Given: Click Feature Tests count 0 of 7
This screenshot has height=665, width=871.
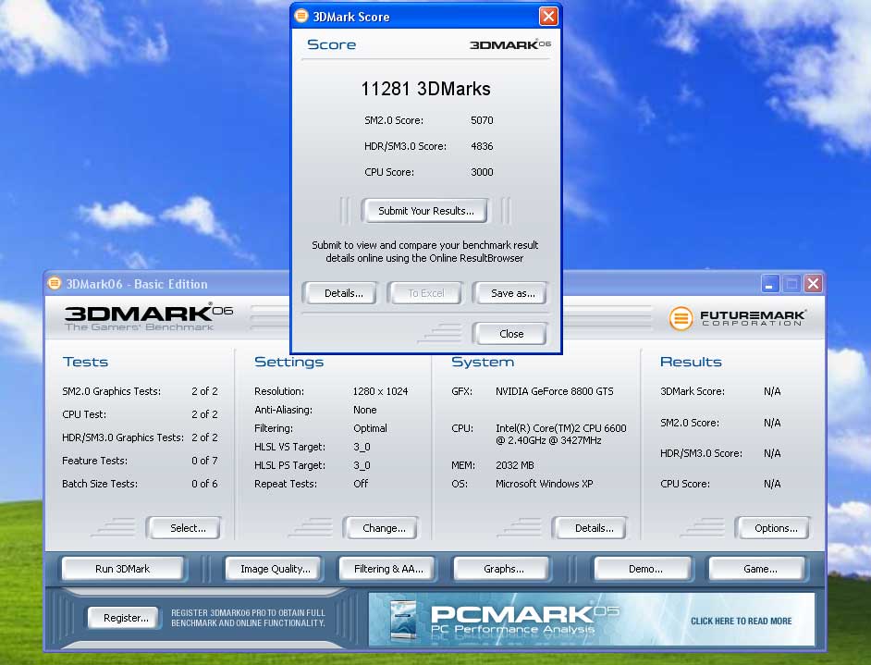Looking at the screenshot, I should [204, 461].
